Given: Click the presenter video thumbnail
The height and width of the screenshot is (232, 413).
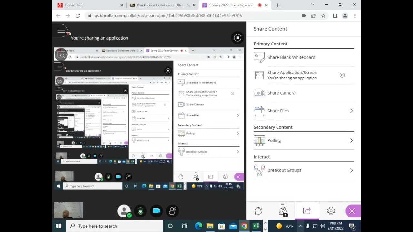Looking at the screenshot, I should coord(68,210).
